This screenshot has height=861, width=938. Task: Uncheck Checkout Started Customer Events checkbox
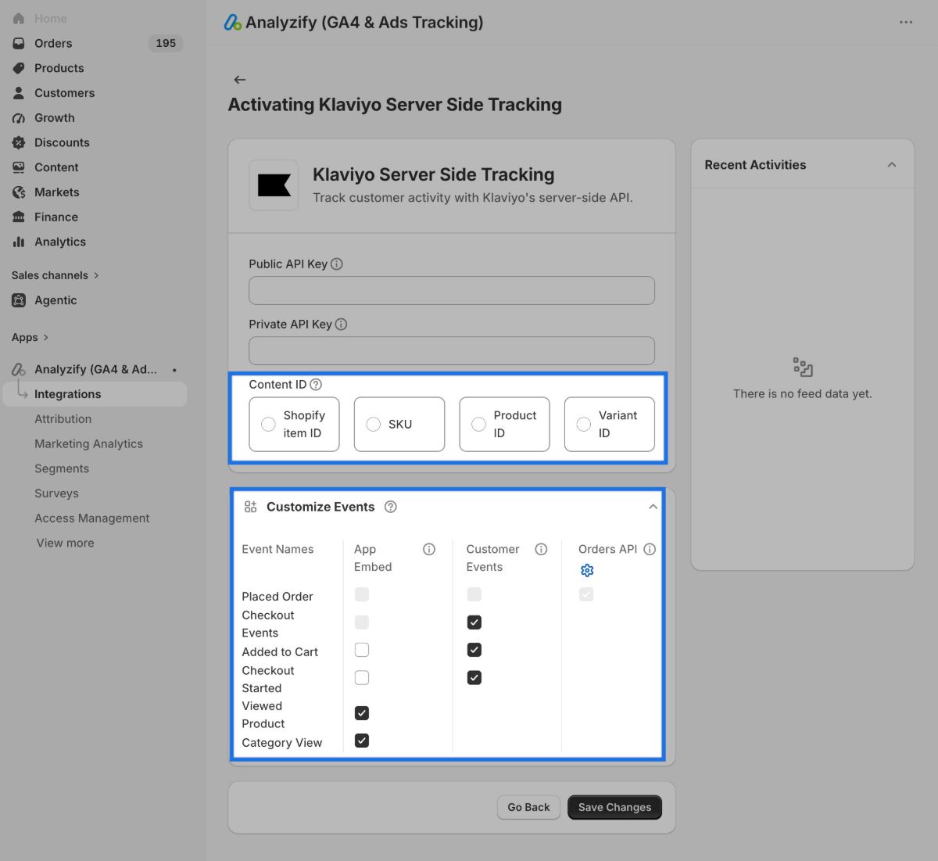pos(474,678)
